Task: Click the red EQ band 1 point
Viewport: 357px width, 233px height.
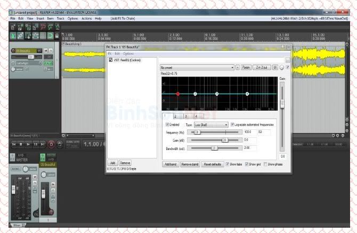Action: [x=178, y=94]
